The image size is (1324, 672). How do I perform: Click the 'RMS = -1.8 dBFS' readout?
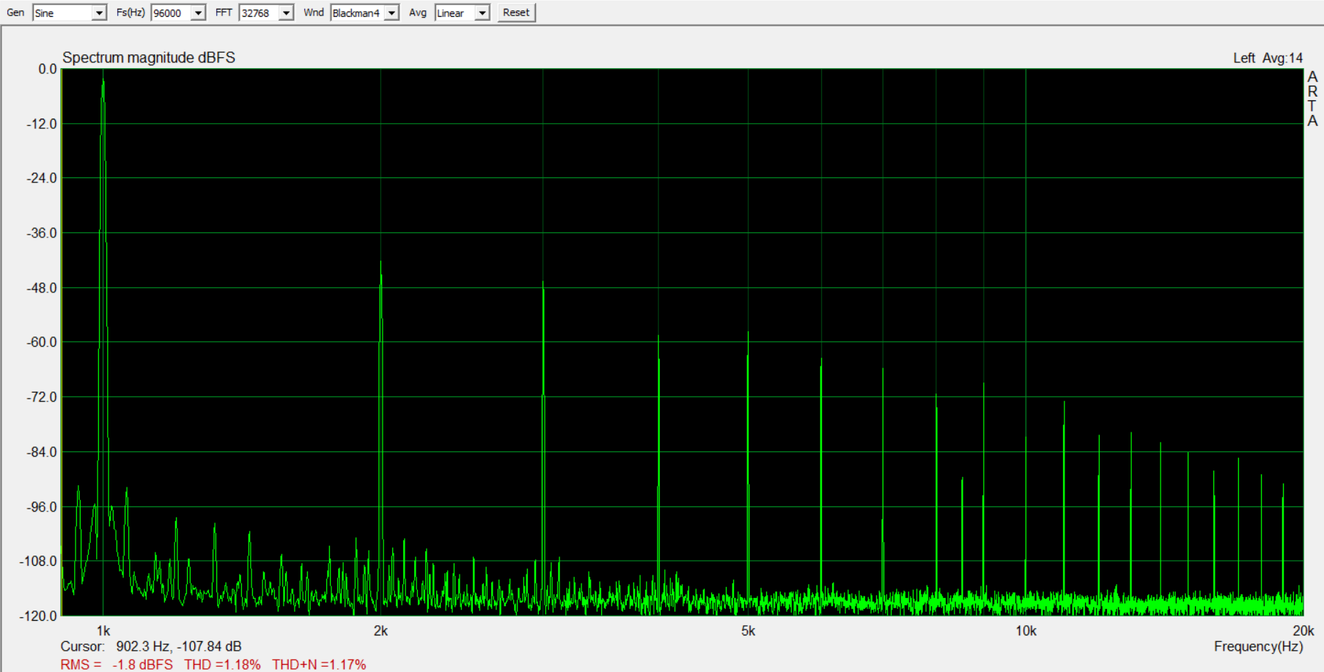(x=117, y=665)
